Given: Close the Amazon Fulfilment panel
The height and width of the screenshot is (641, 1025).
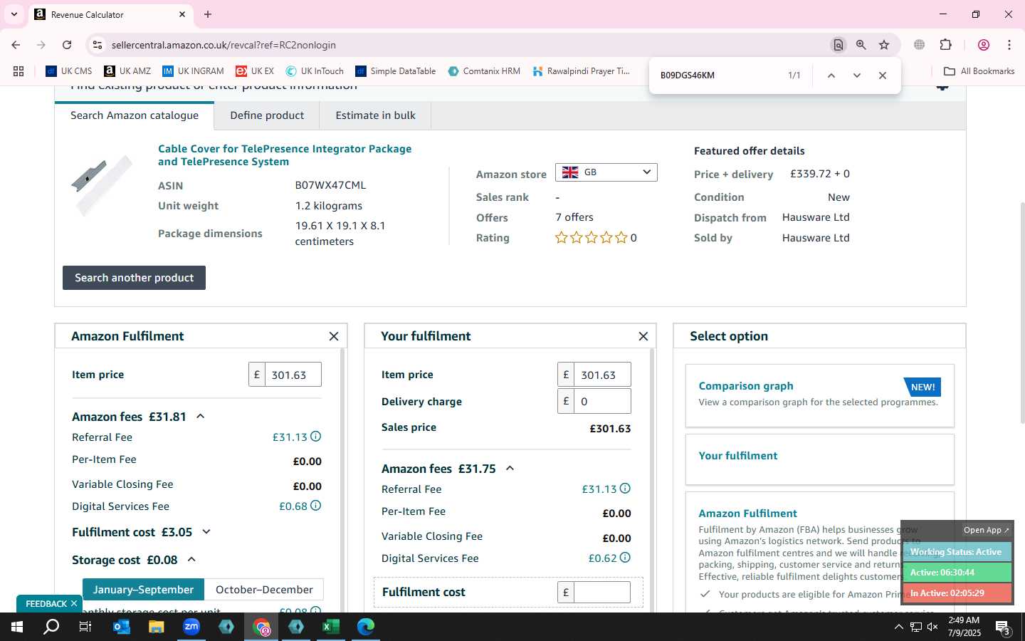Looking at the screenshot, I should coord(334,336).
